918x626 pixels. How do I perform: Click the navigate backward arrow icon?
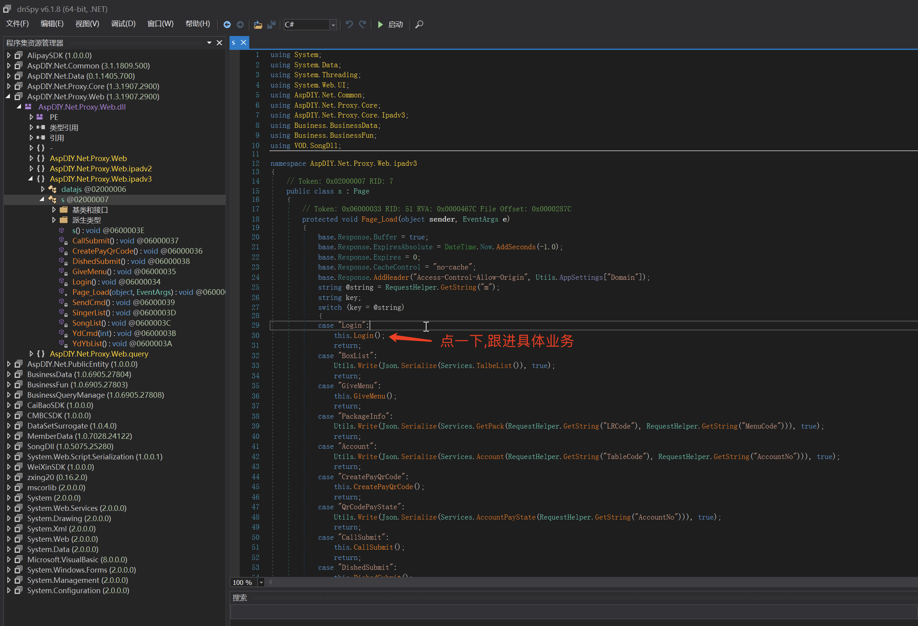(x=227, y=25)
